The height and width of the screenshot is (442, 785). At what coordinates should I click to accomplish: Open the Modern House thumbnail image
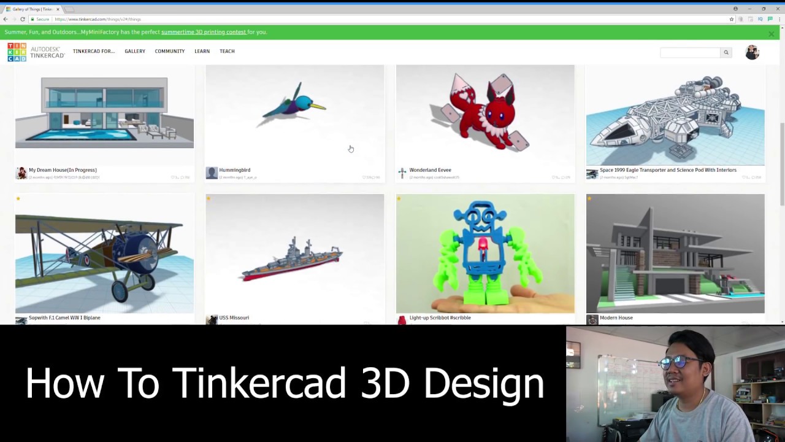675,254
